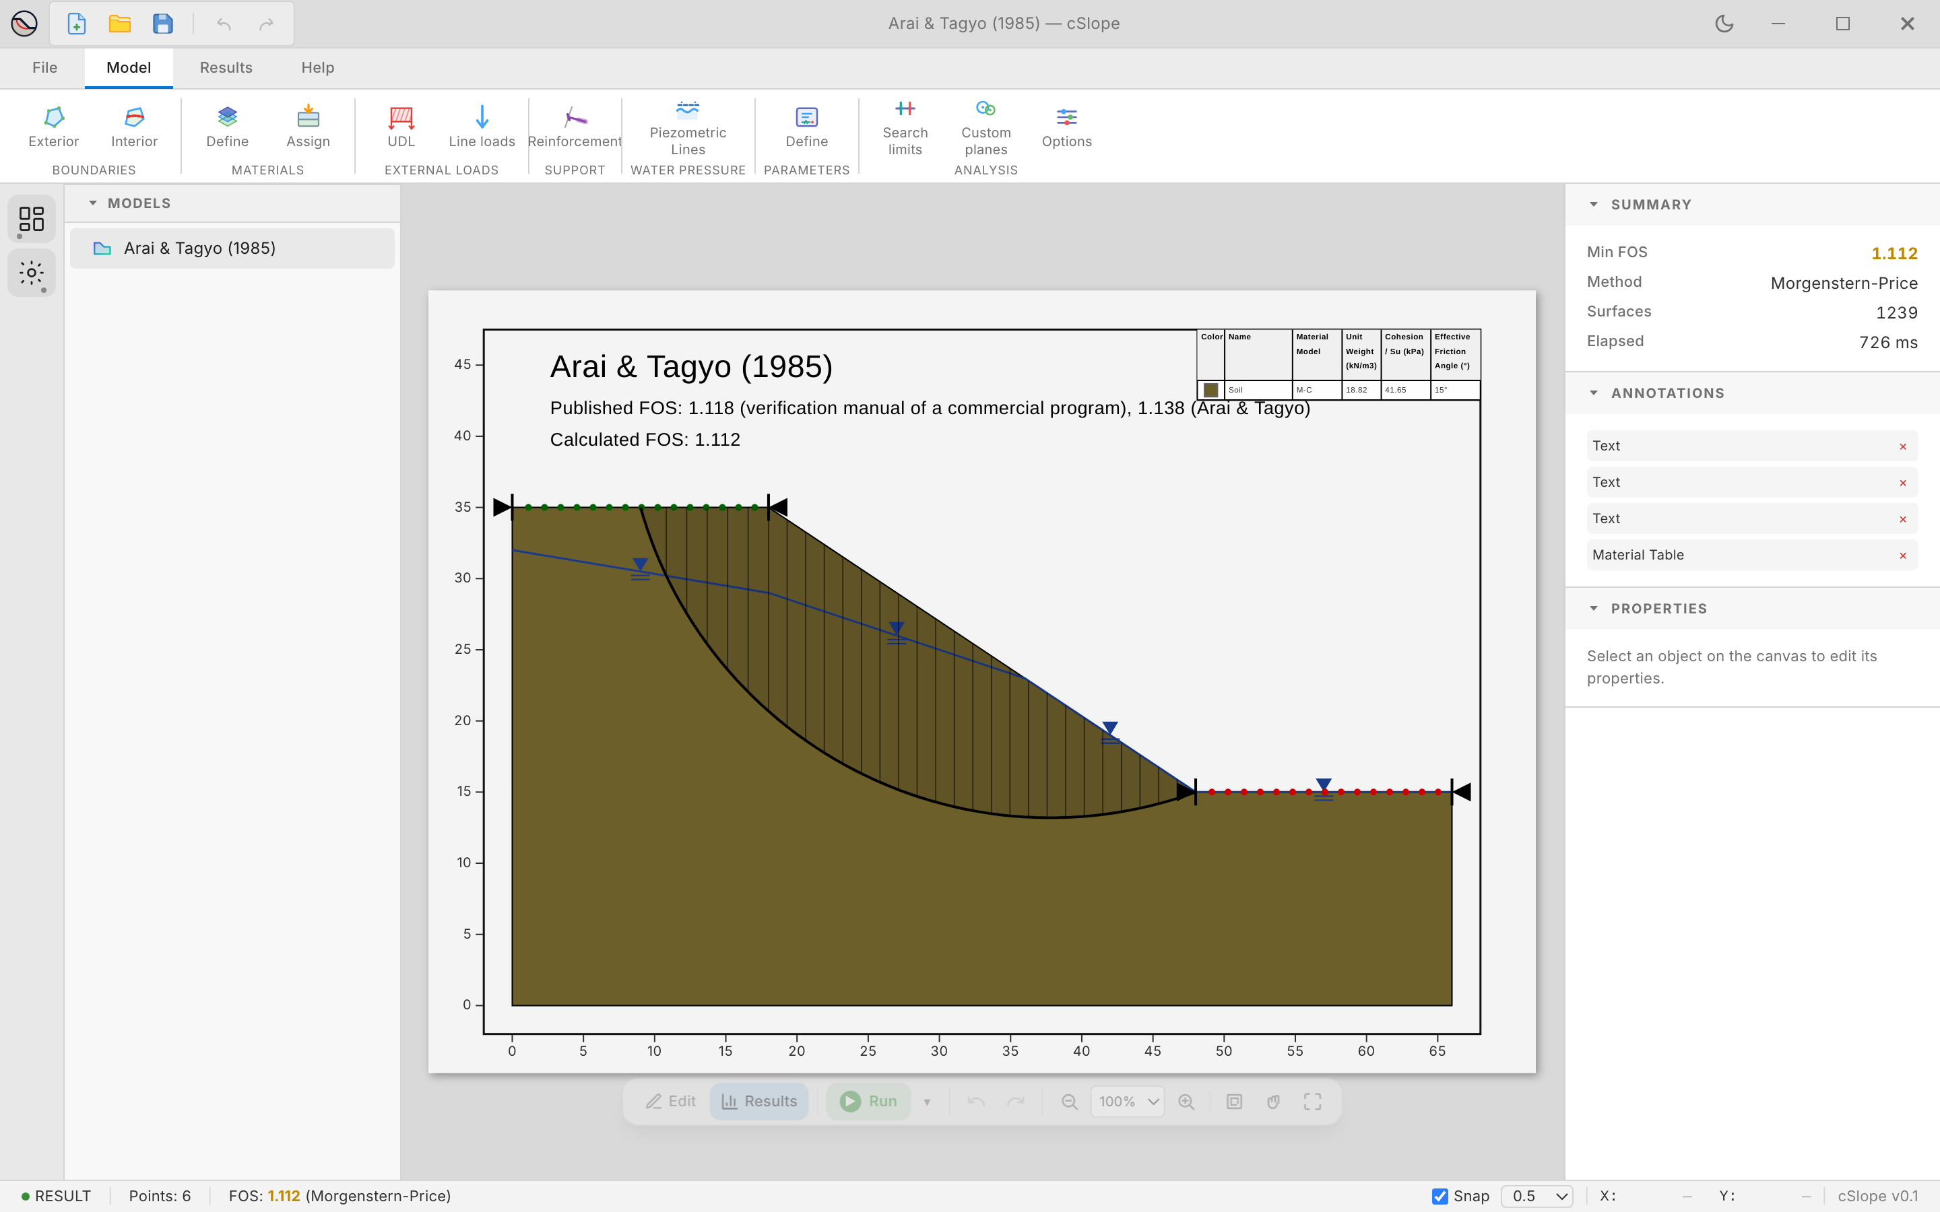Open analysis Options
This screenshot has height=1212, width=1940.
(x=1066, y=127)
